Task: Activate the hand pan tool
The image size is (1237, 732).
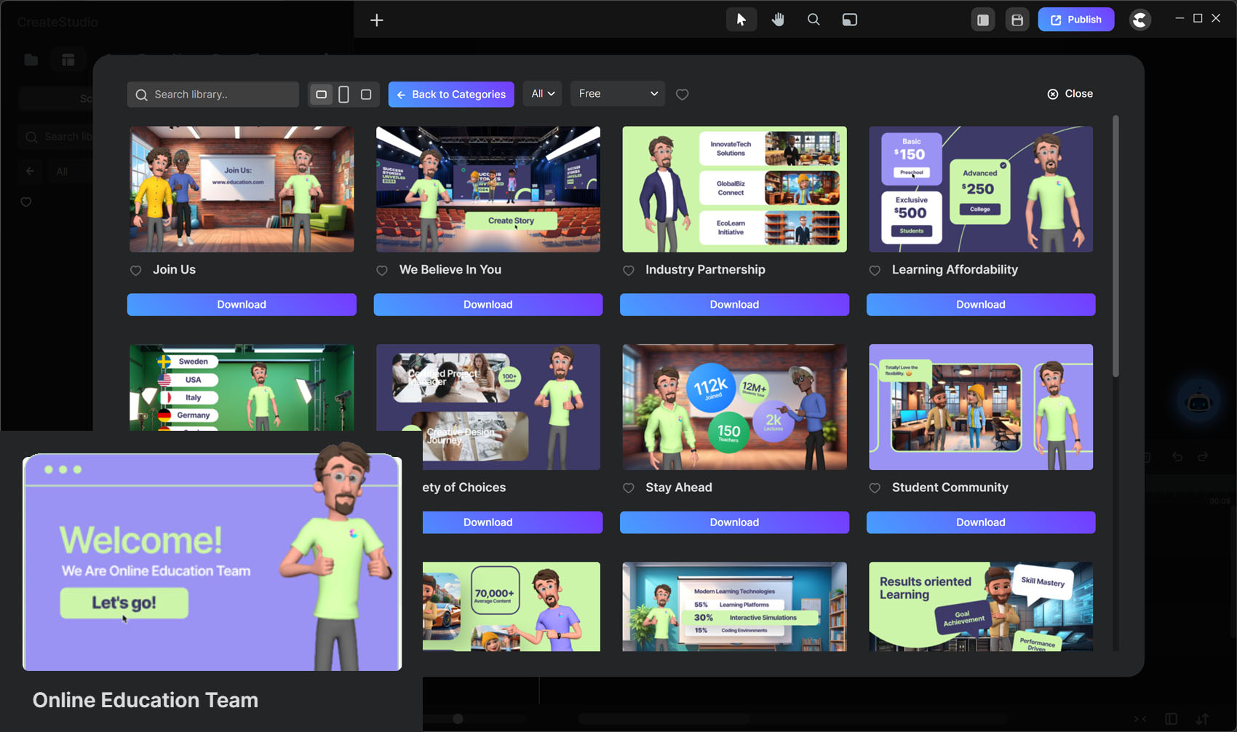Action: pyautogui.click(x=778, y=20)
